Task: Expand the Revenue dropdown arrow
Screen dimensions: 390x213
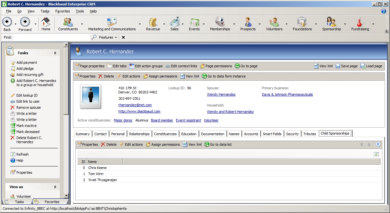Action: tap(164, 24)
